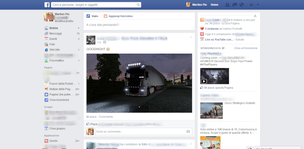
Task: Open Giochi in the applications sidebar
Action: 53,141
